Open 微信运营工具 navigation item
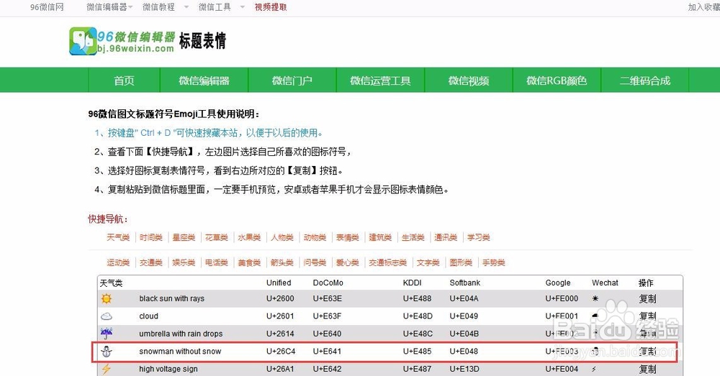Viewport: 720px width, 376px height. (380, 81)
